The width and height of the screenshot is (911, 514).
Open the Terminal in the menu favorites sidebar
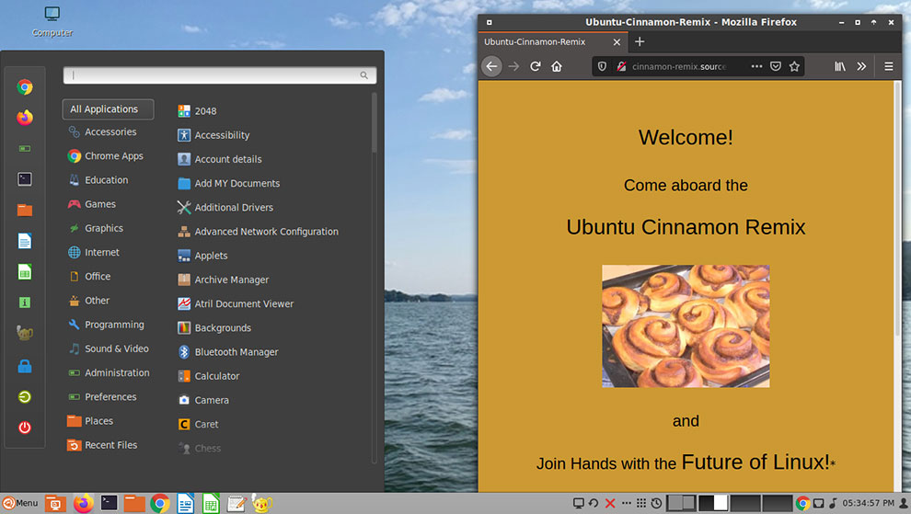[x=25, y=179]
